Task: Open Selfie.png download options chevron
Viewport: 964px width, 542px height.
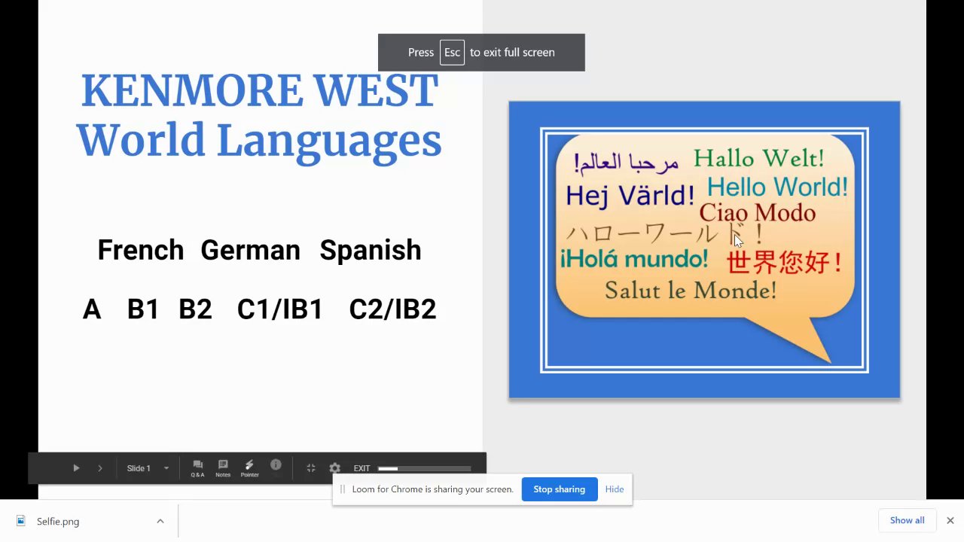Action: [160, 521]
